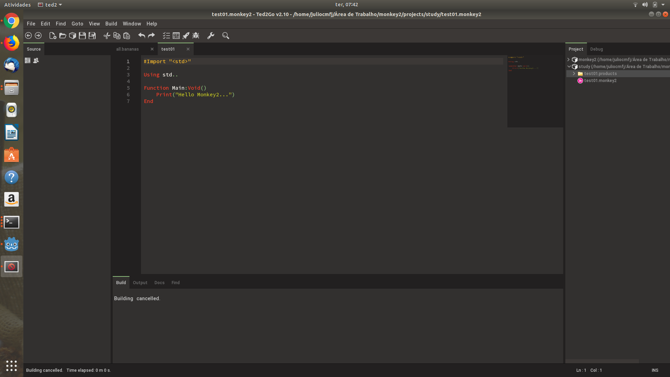Toggle the inherited members icon in Source
The width and height of the screenshot is (670, 377).
pyautogui.click(x=36, y=60)
